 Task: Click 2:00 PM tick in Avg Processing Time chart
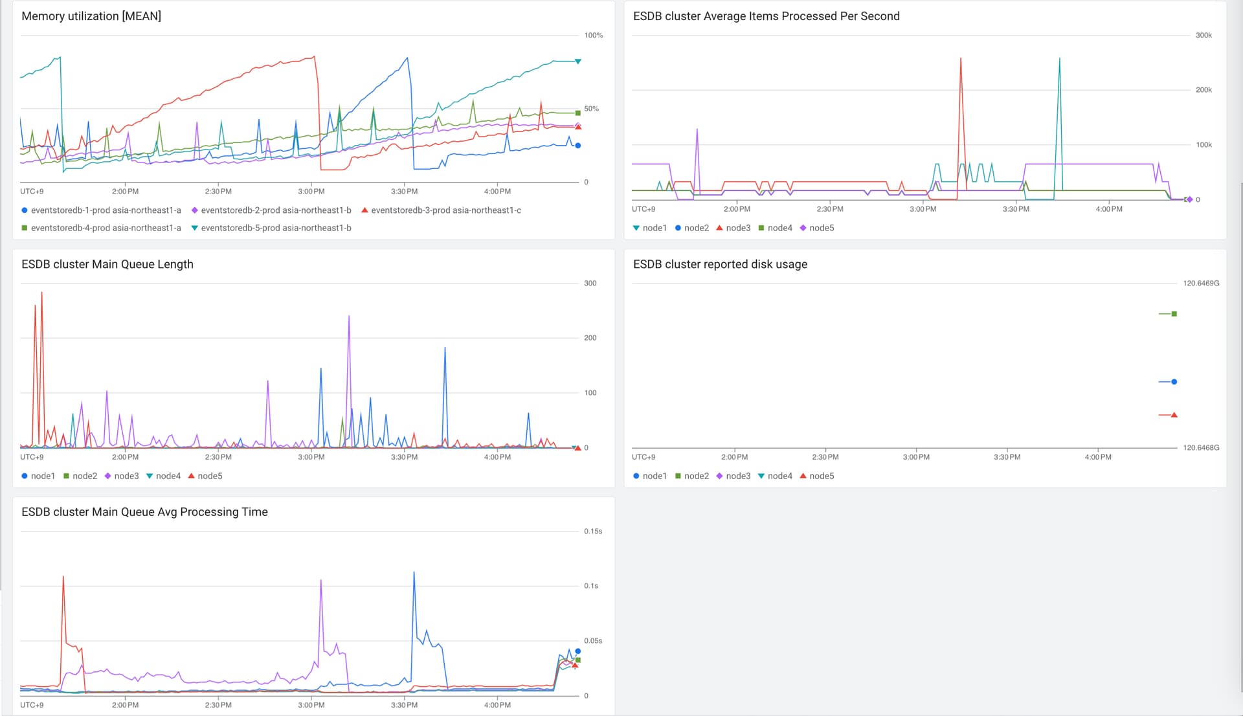tap(125, 705)
